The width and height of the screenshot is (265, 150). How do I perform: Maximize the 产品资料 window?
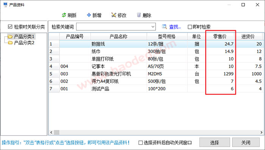point(243,5)
